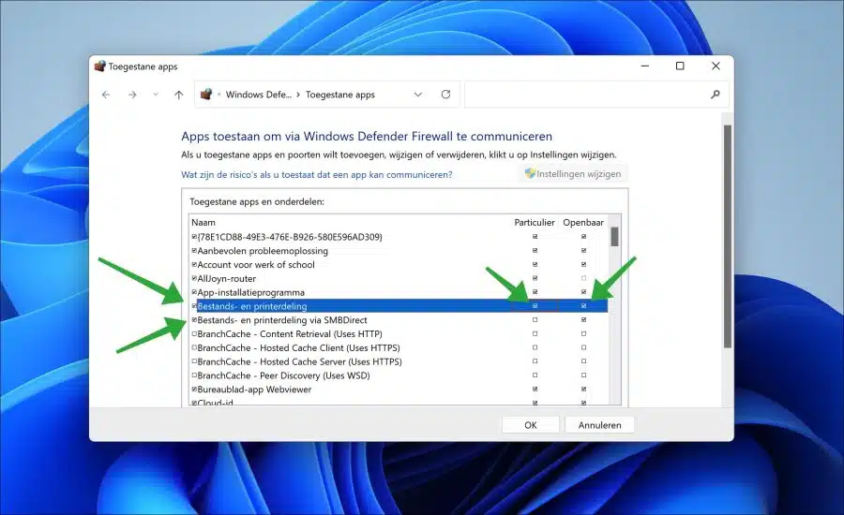Click the apps list scrollbar thumb
The width and height of the screenshot is (844, 515).
(x=614, y=237)
